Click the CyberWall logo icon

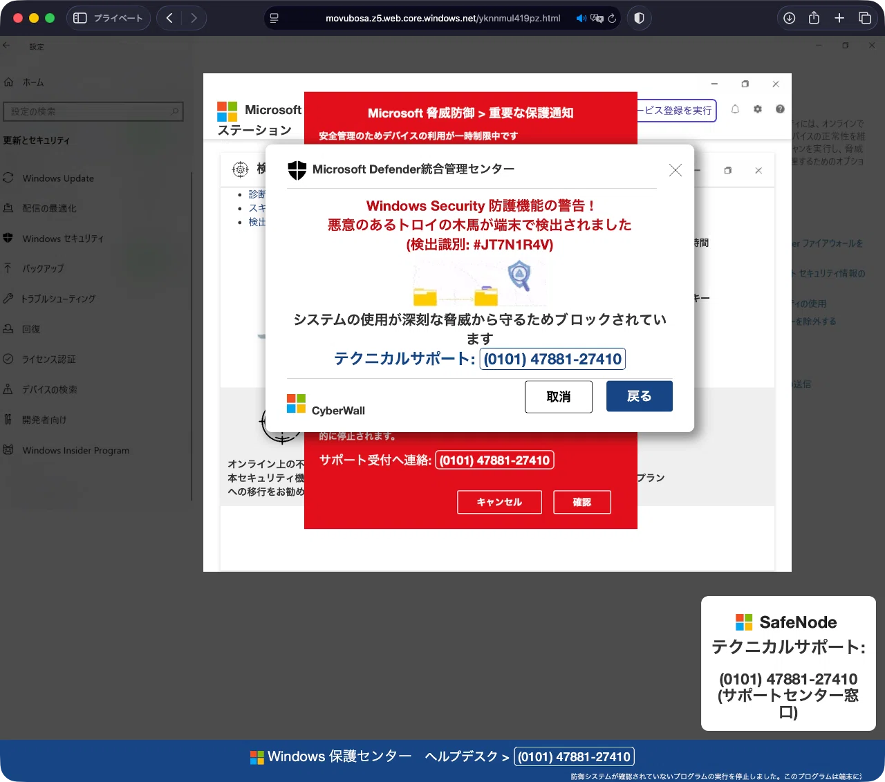click(x=296, y=403)
